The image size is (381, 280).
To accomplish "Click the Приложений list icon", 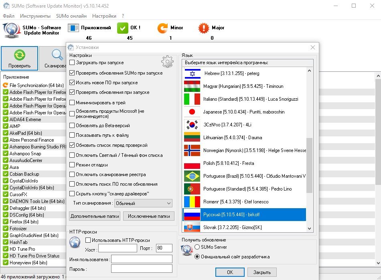I will point(73,28).
